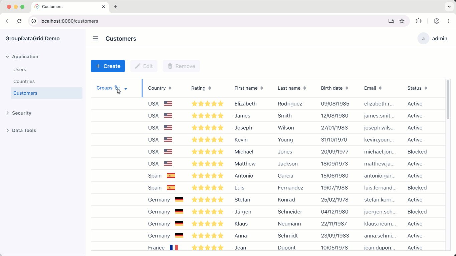
Task: Expand the Data Tools section
Action: click(24, 130)
